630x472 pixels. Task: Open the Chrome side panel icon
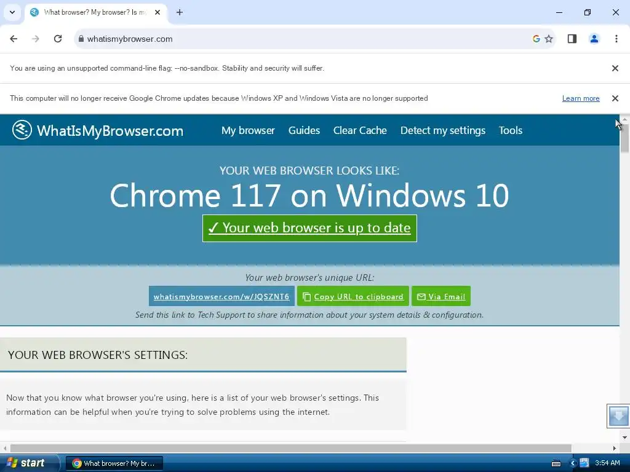coord(572,39)
